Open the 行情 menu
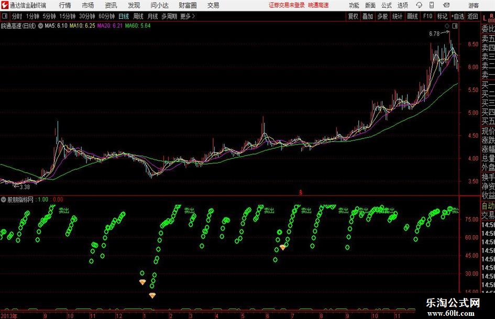This screenshot has width=495, height=319. (x=65, y=5)
